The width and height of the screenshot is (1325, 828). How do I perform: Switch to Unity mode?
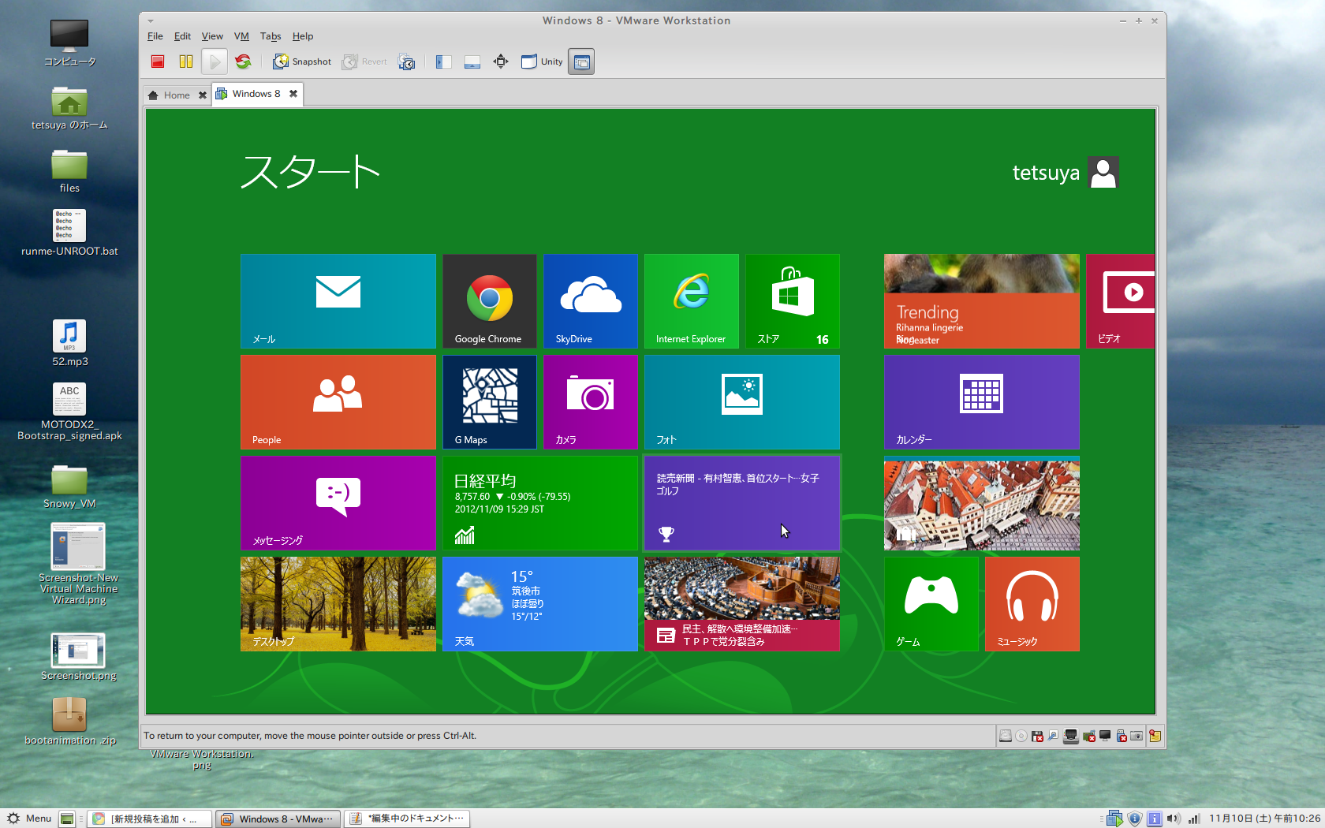tap(542, 62)
